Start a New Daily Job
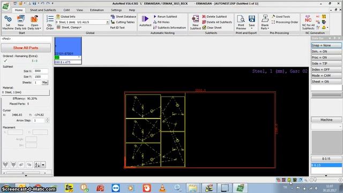 point(20,23)
